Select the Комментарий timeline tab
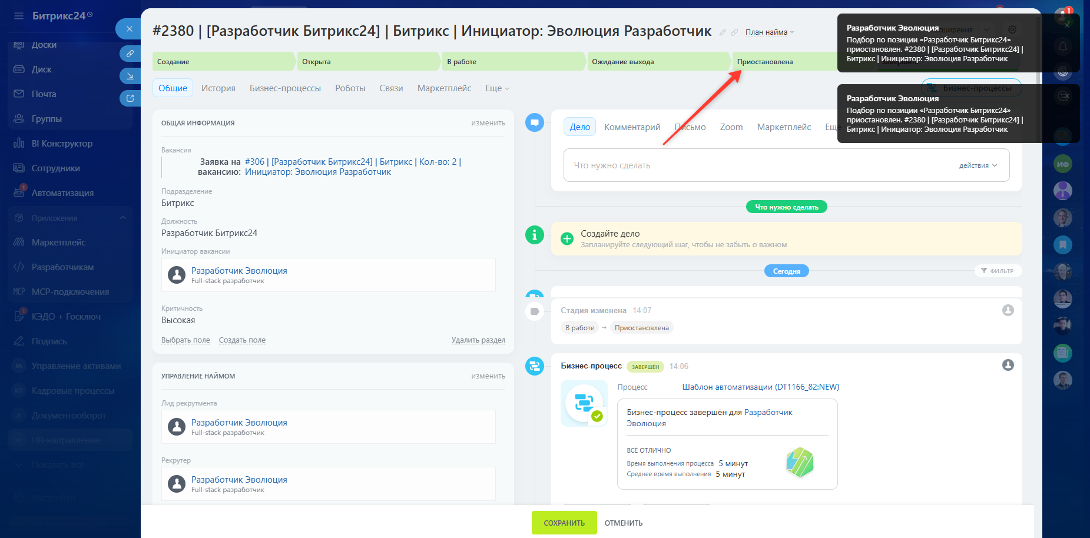 click(632, 127)
